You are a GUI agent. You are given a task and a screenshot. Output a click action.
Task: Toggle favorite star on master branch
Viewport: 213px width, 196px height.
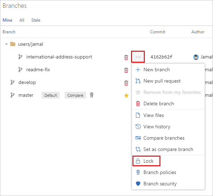click(x=126, y=95)
